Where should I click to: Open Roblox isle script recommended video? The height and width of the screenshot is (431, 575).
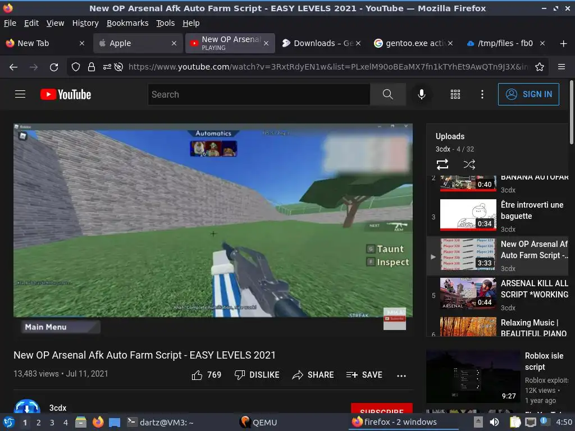[x=498, y=377]
